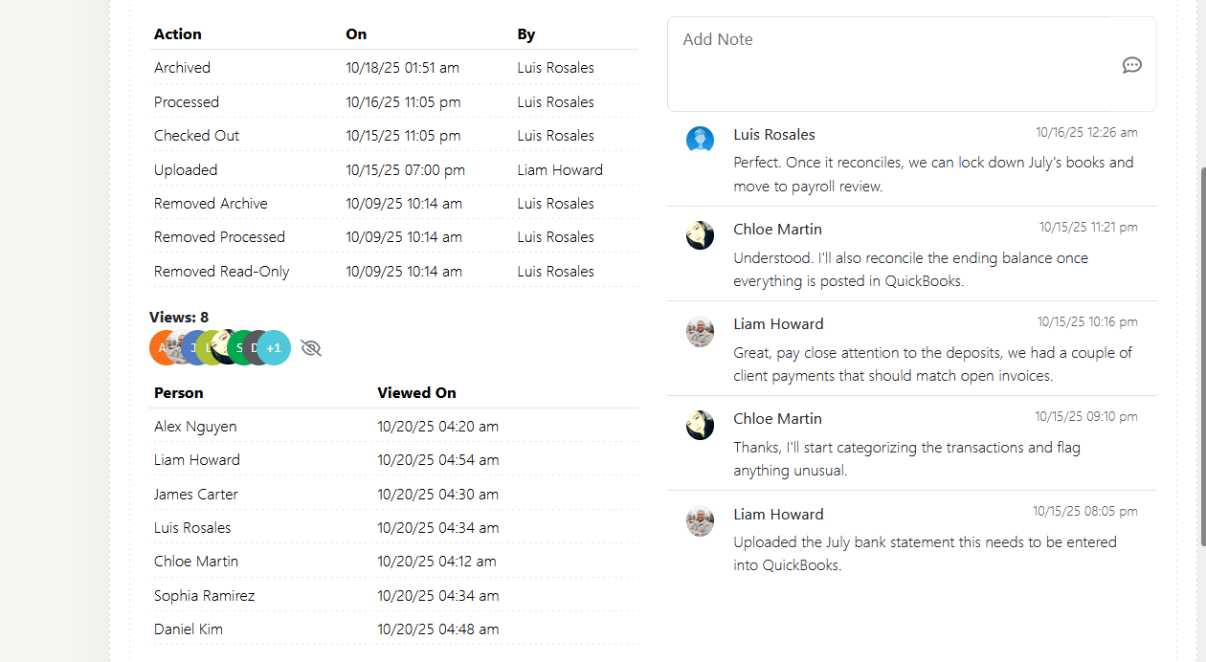Click the orange 'A' viewer avatar
1206x662 pixels.
158,348
